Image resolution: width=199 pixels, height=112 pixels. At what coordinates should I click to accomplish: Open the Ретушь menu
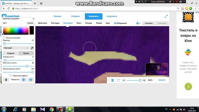click(x=89, y=23)
